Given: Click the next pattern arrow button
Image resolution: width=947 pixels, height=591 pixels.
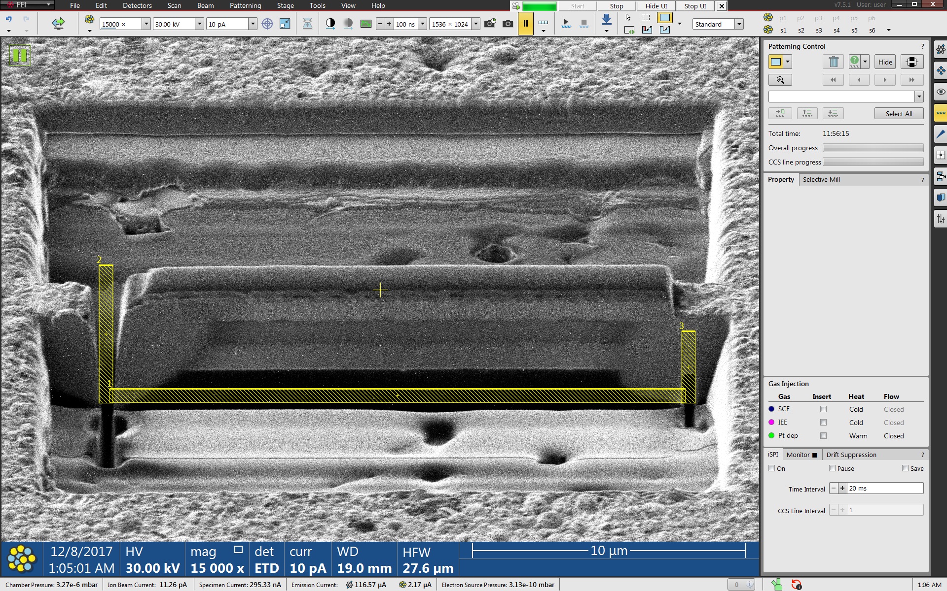Looking at the screenshot, I should point(885,80).
